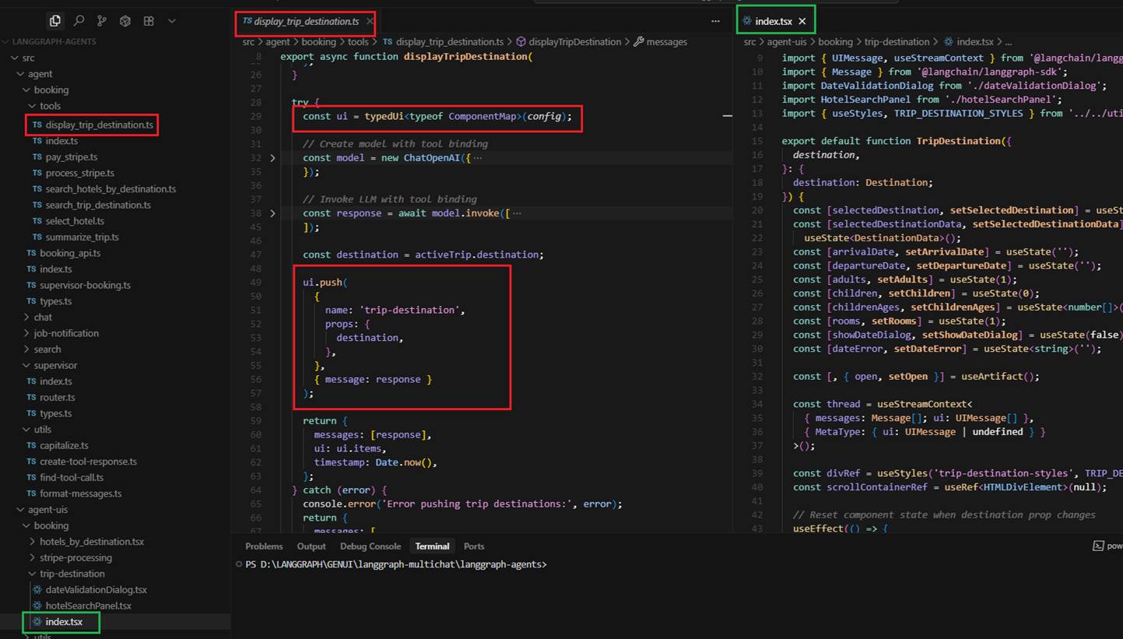The height and width of the screenshot is (639, 1123).
Task: Switch to the Debug Console tab
Action: coord(370,546)
